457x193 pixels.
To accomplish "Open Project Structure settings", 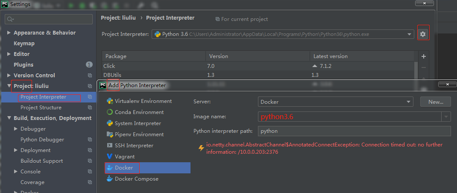I will 41,108.
